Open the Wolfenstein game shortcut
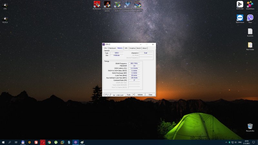The height and width of the screenshot is (145, 258). click(97, 5)
